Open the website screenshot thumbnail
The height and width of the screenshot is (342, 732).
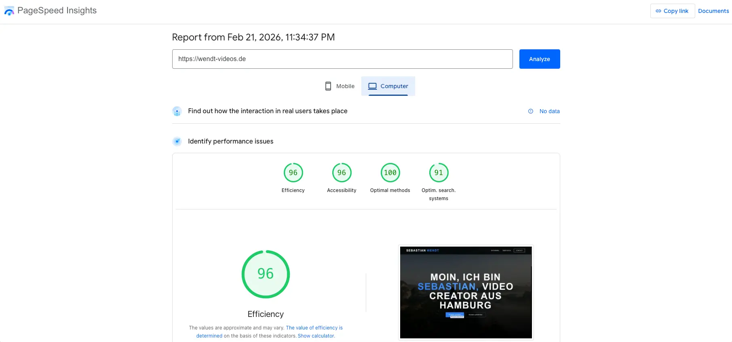click(x=466, y=292)
